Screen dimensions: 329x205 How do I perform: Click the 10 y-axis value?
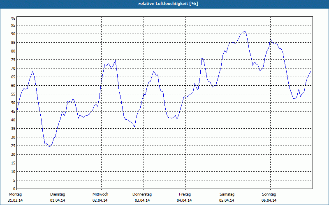pos(13,172)
